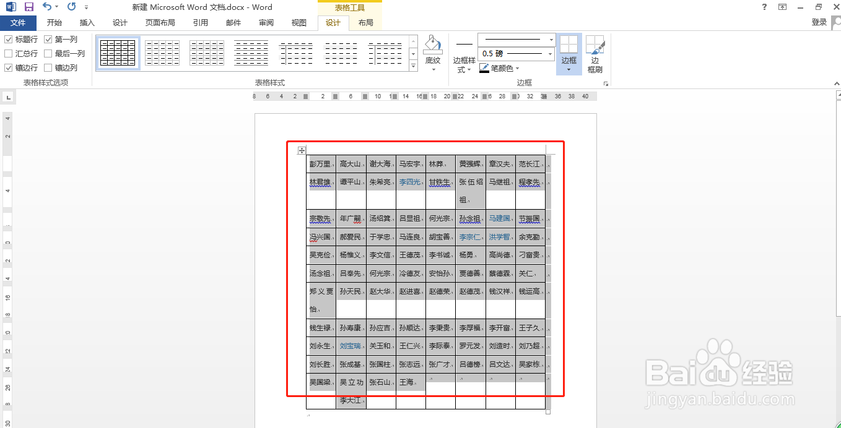
Task: Select the first plain table style thumbnail
Action: [x=118, y=52]
